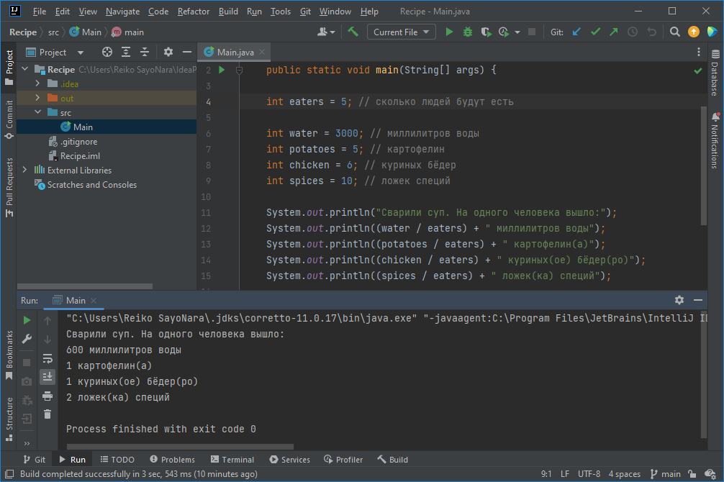Screen dimensions: 724x482
Task: Toggle soft-wrap in the Run console
Action: point(47,358)
